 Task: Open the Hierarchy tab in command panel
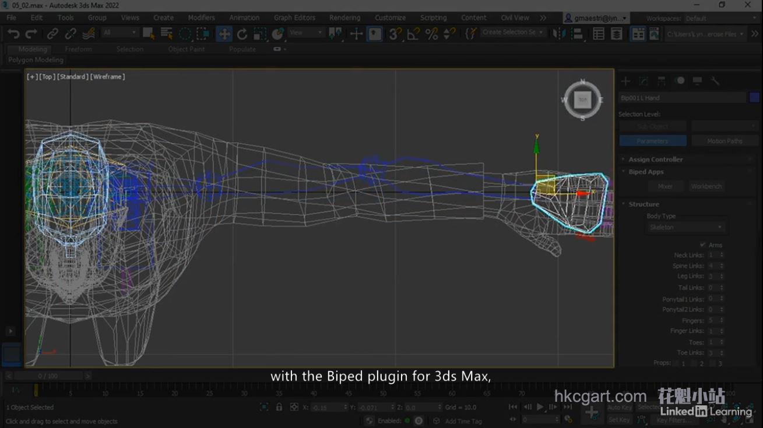point(662,81)
